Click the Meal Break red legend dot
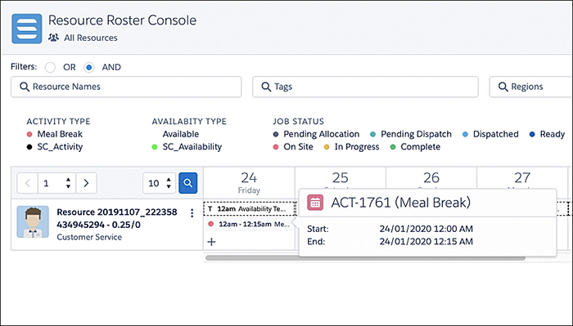This screenshot has width=573, height=326. tap(29, 134)
